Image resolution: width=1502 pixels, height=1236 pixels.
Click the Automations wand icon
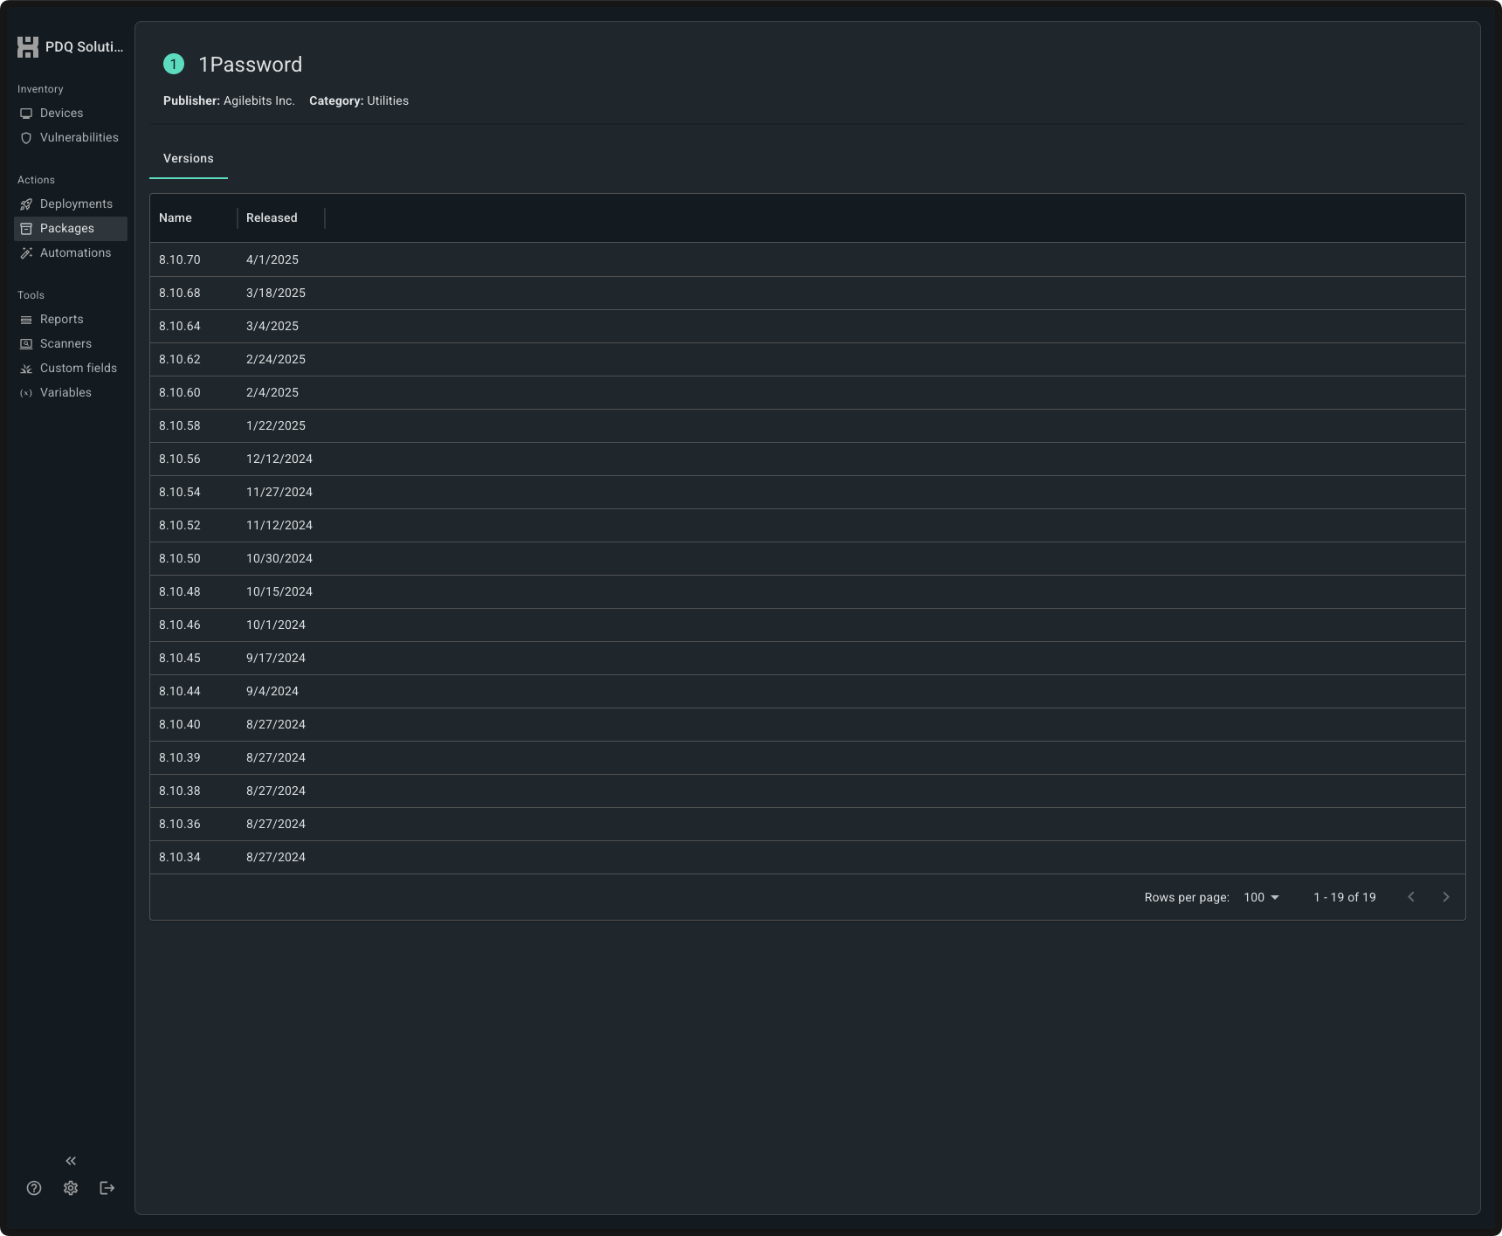click(26, 253)
